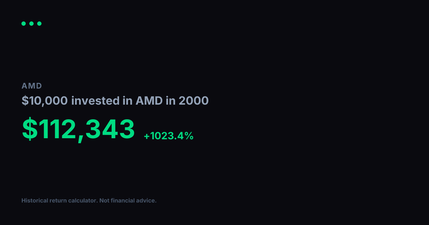Click the $10,000 amount in the headline

tap(45, 101)
